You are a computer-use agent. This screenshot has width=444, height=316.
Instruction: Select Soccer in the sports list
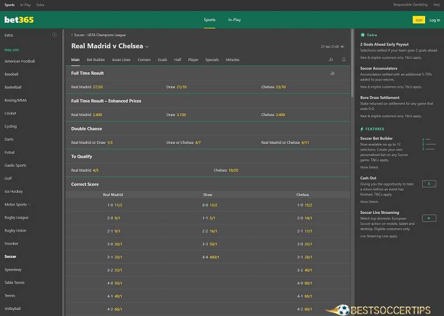11,257
